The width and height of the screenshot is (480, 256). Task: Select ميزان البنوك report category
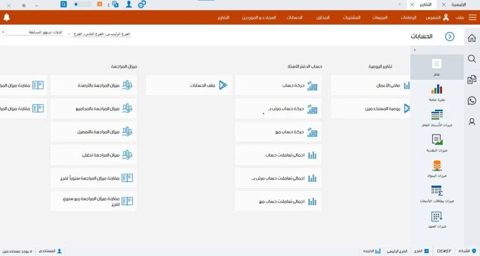[x=437, y=169]
